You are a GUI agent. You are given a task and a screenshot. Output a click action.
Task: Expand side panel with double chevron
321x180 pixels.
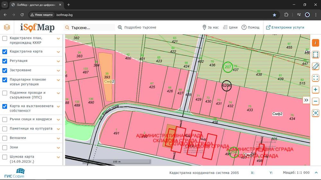click(306, 100)
